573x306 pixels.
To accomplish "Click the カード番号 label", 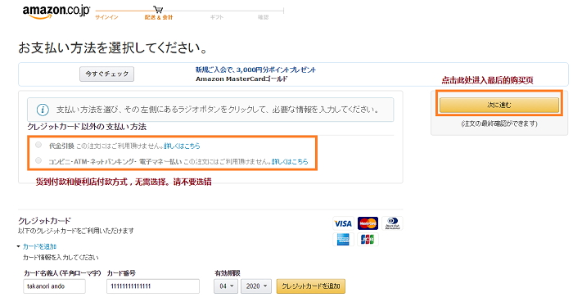I will [121, 273].
